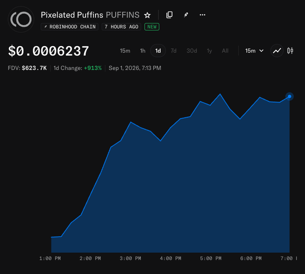Click the green NEW badge
Screen dimensions: 305x274
152,26
